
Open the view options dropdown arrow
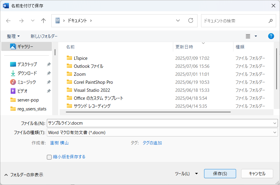pyautogui.click(x=256, y=36)
